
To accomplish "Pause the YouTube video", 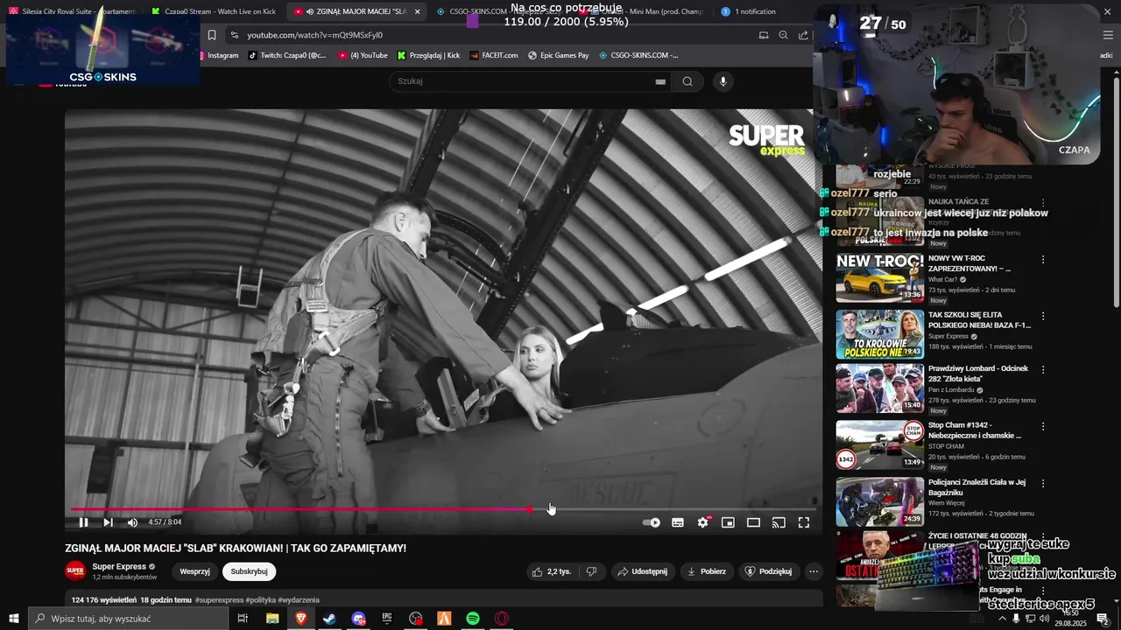I will click(83, 522).
